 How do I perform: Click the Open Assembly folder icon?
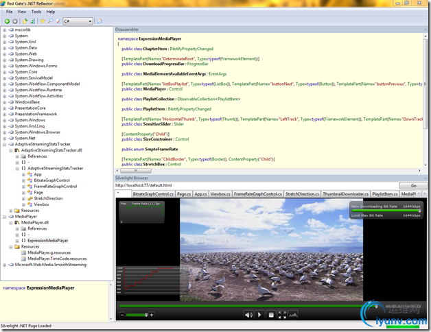pos(25,21)
